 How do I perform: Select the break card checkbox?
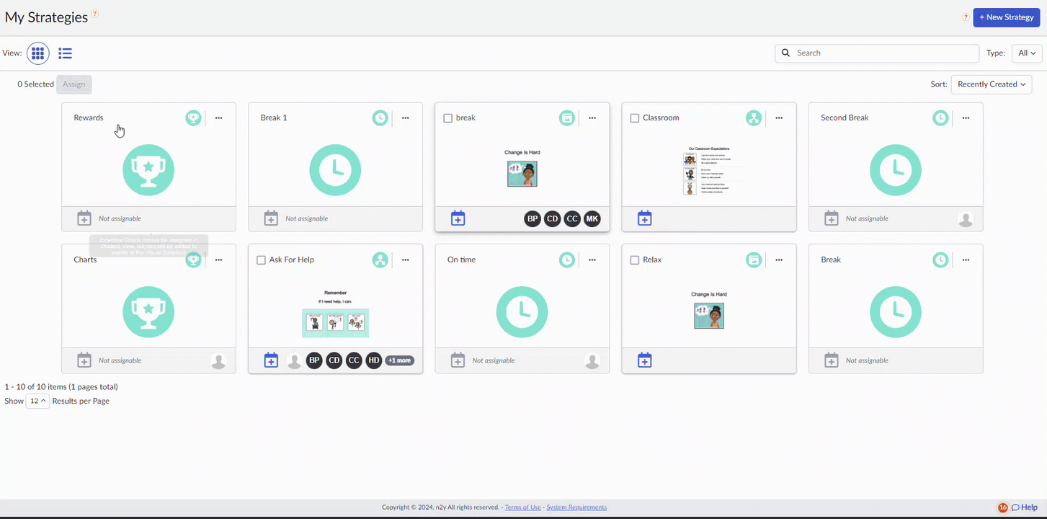click(x=447, y=118)
